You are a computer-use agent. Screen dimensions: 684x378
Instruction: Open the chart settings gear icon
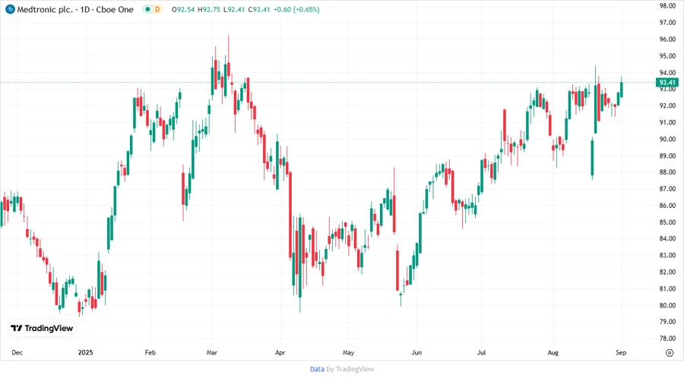[670, 353]
